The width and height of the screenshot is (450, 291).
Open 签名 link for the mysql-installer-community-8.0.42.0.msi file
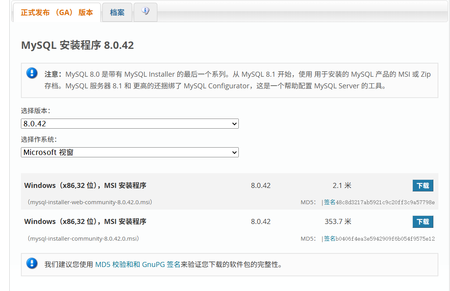329,239
